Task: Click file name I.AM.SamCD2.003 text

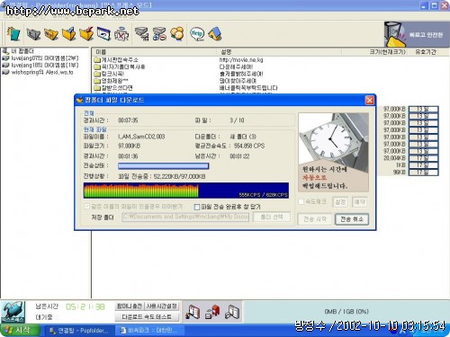Action: click(x=141, y=137)
